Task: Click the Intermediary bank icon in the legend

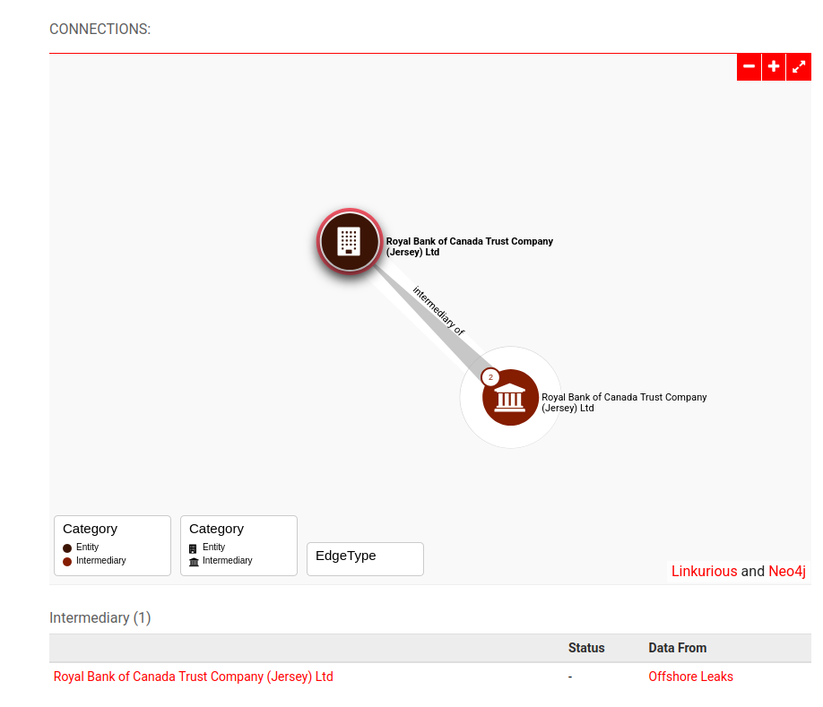Action: [x=194, y=562]
